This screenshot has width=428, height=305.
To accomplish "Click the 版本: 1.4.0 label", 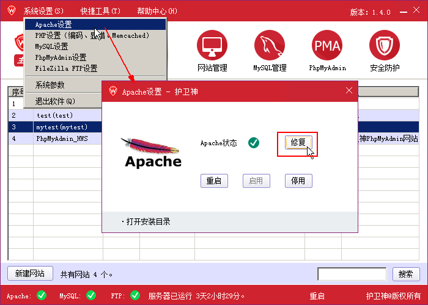I will point(370,12).
